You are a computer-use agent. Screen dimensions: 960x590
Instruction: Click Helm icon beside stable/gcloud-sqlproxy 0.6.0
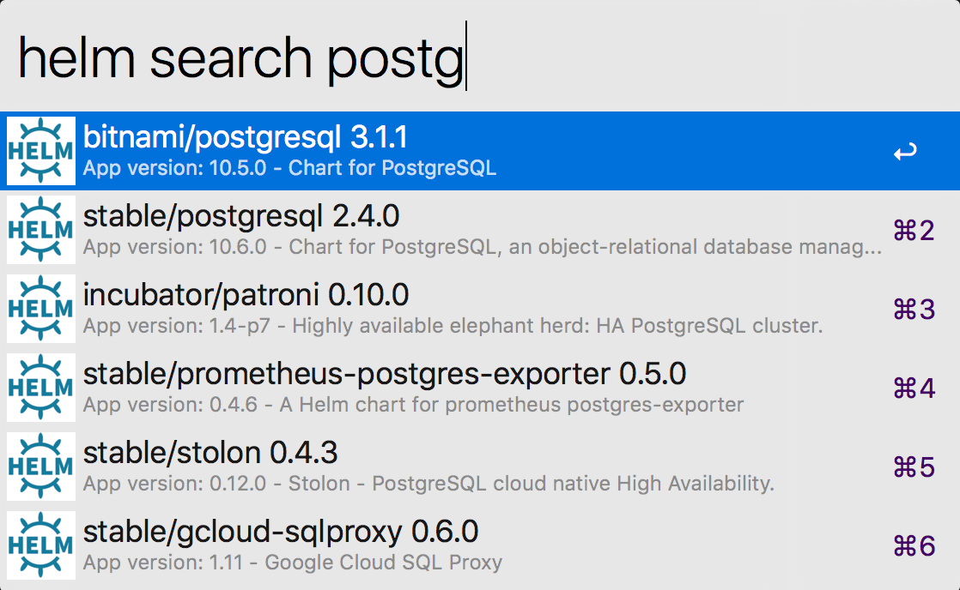[41, 545]
